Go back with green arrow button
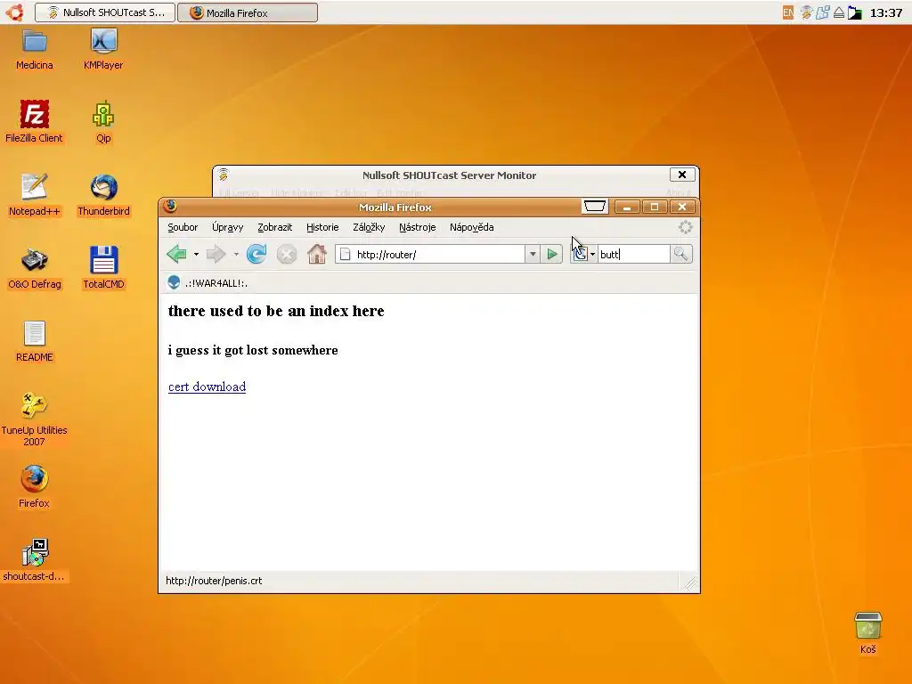 [x=176, y=254]
